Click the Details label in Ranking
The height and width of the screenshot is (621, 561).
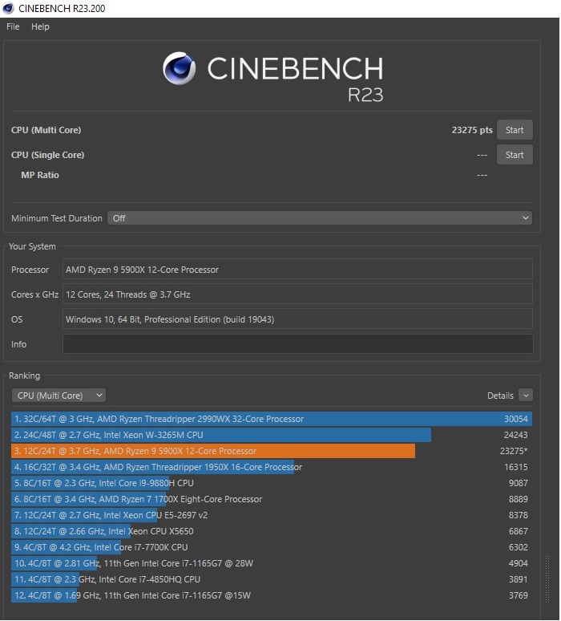click(x=500, y=396)
